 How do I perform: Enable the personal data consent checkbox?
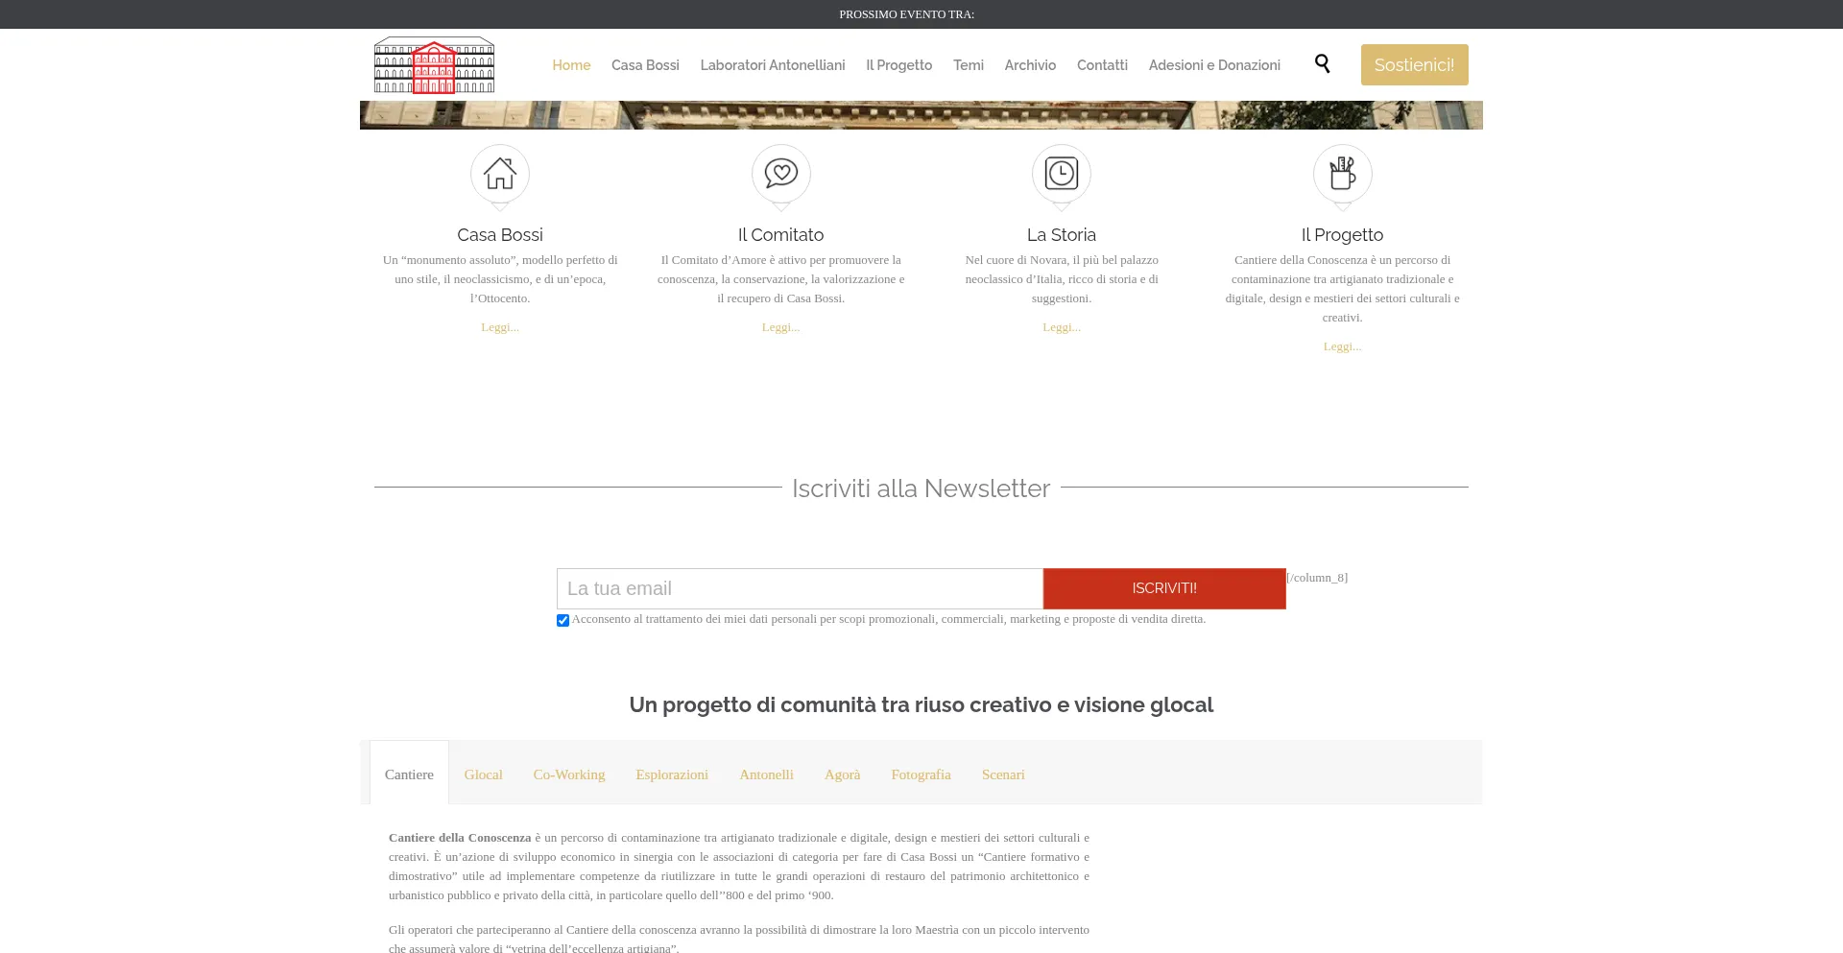coord(562,620)
